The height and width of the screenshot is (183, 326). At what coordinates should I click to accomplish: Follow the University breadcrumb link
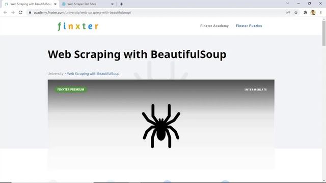(56, 73)
